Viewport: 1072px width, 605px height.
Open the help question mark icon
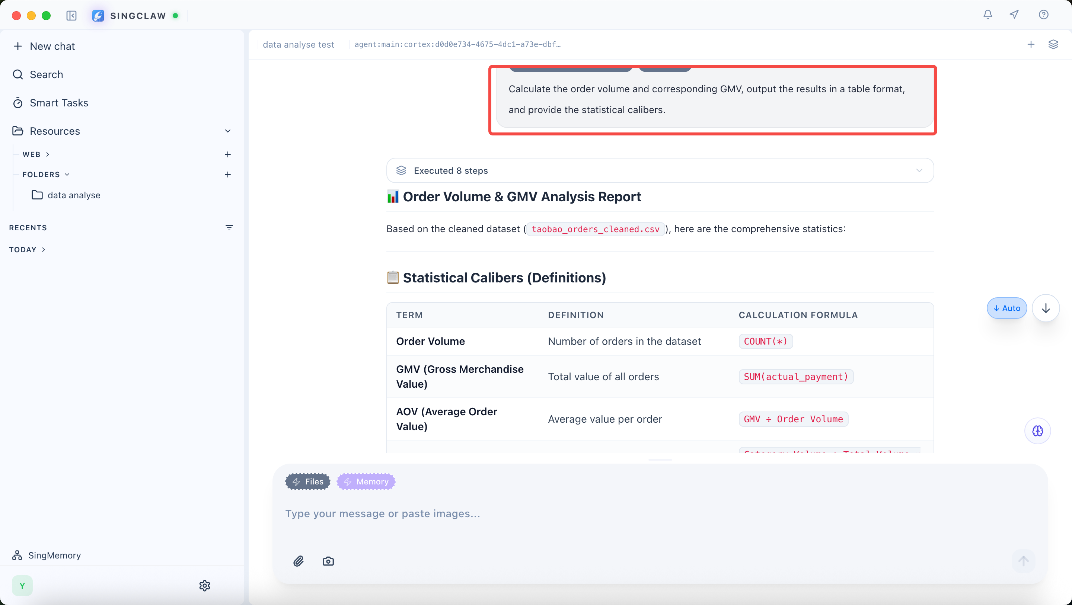[x=1043, y=15]
